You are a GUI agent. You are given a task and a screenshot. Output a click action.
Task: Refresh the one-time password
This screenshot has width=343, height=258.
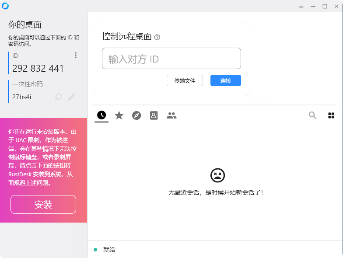pyautogui.click(x=59, y=97)
